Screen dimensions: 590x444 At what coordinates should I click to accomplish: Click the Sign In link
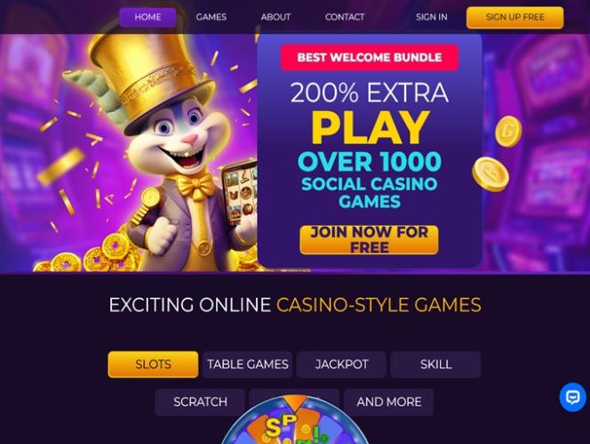pos(432,17)
